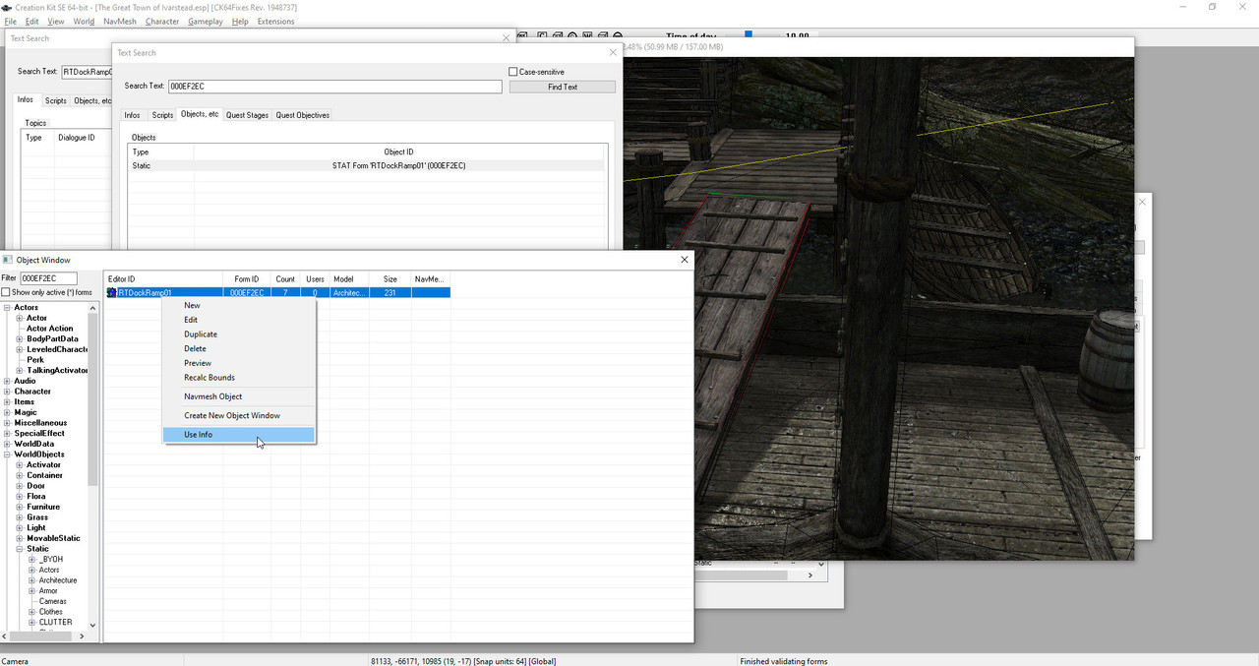Collapse the WorldObjects category

coord(8,454)
